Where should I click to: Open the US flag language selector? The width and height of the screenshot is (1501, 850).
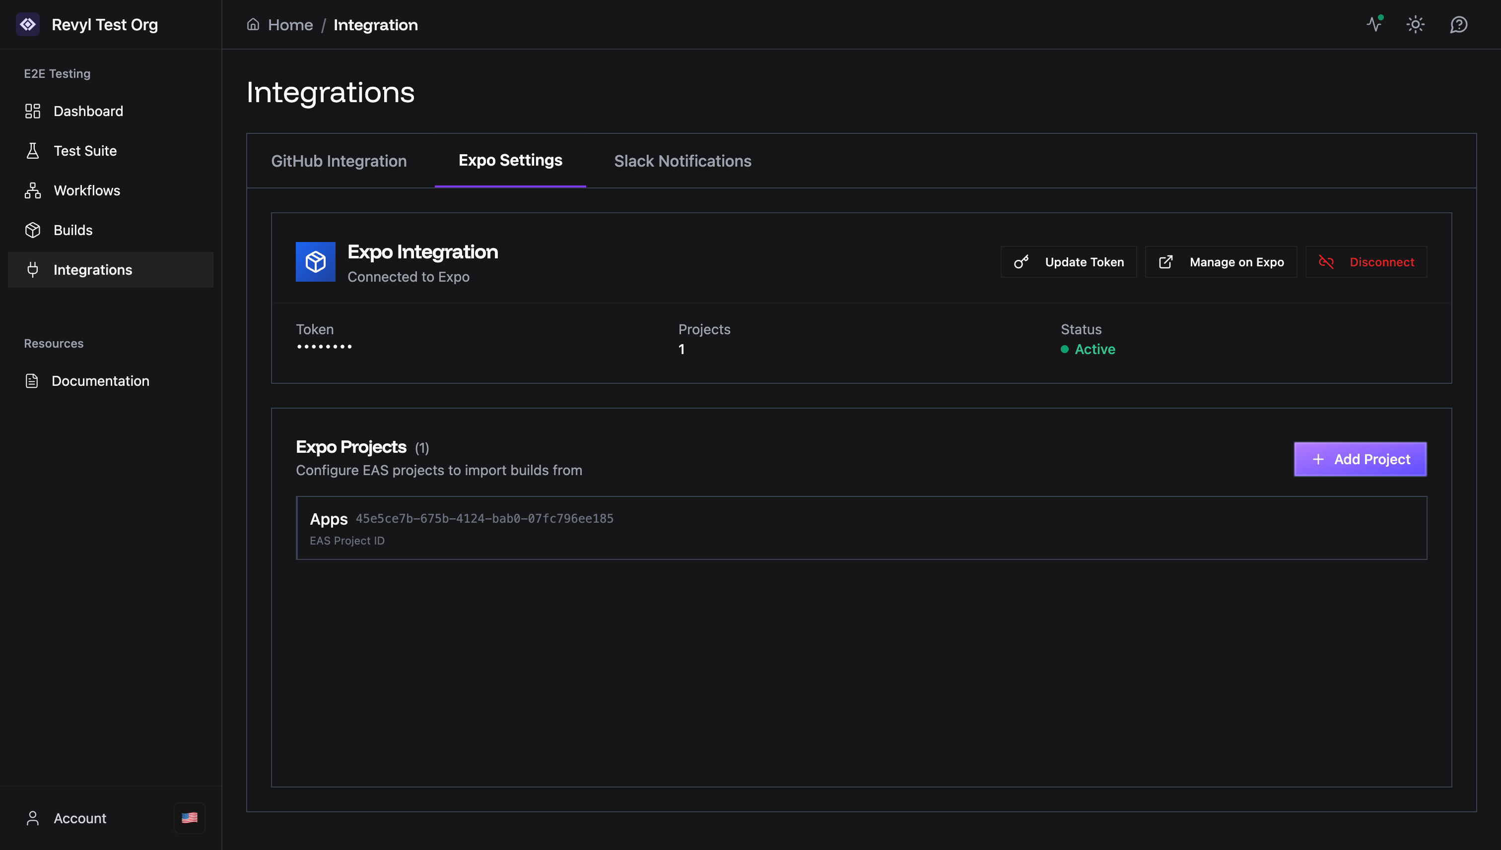tap(189, 818)
